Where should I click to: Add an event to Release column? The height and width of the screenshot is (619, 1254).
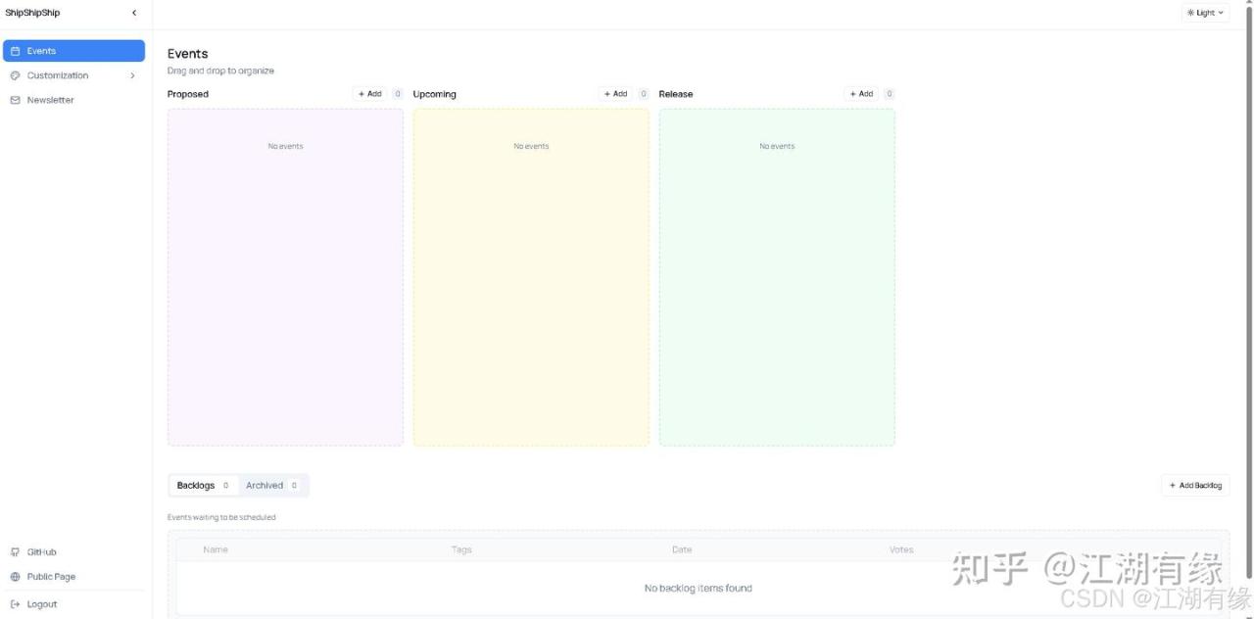(x=861, y=94)
